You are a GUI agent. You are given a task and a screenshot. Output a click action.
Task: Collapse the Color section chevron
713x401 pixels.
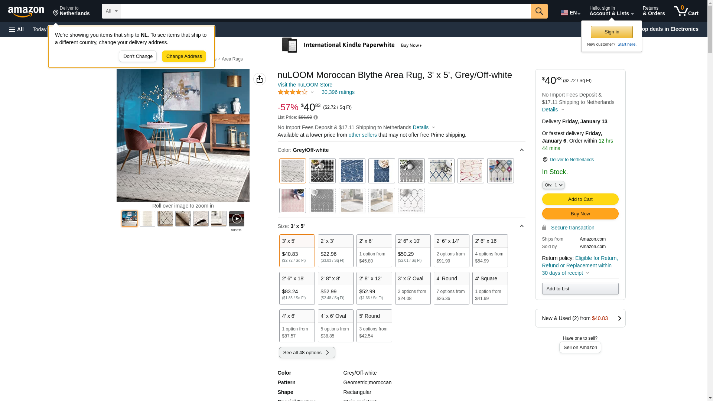521,150
